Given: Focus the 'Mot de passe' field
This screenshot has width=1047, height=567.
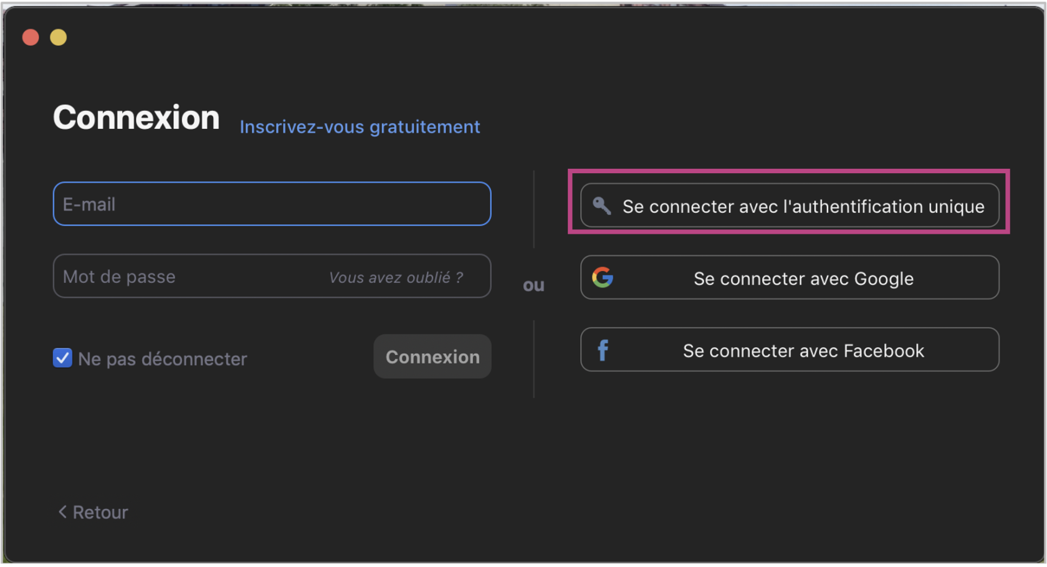Looking at the screenshot, I should click(x=187, y=277).
